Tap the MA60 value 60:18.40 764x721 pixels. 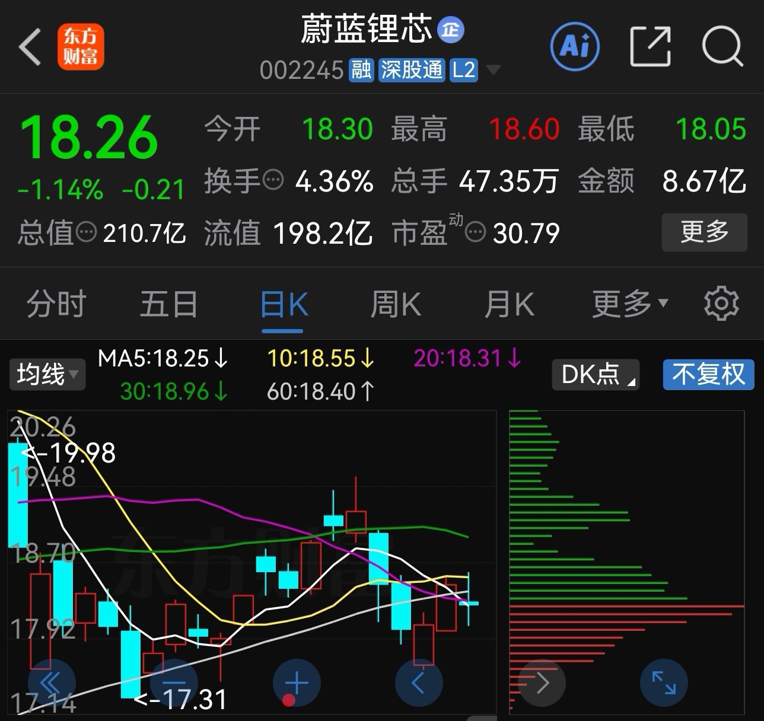click(x=321, y=391)
